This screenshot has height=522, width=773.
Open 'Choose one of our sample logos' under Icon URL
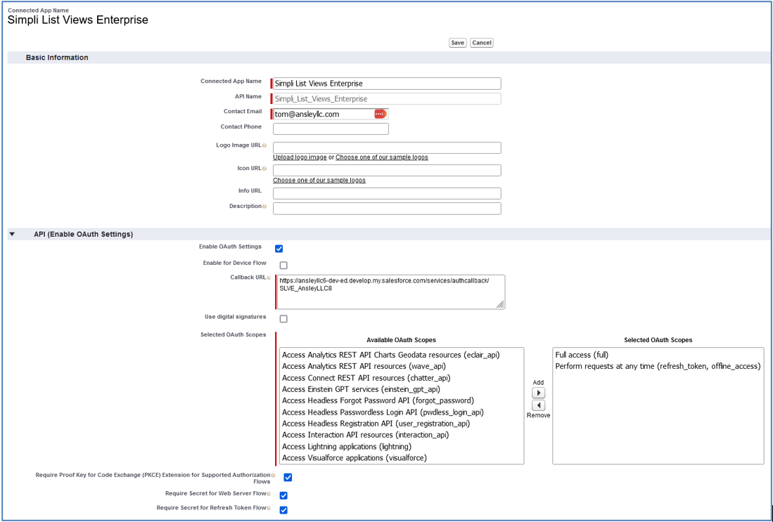click(x=319, y=181)
